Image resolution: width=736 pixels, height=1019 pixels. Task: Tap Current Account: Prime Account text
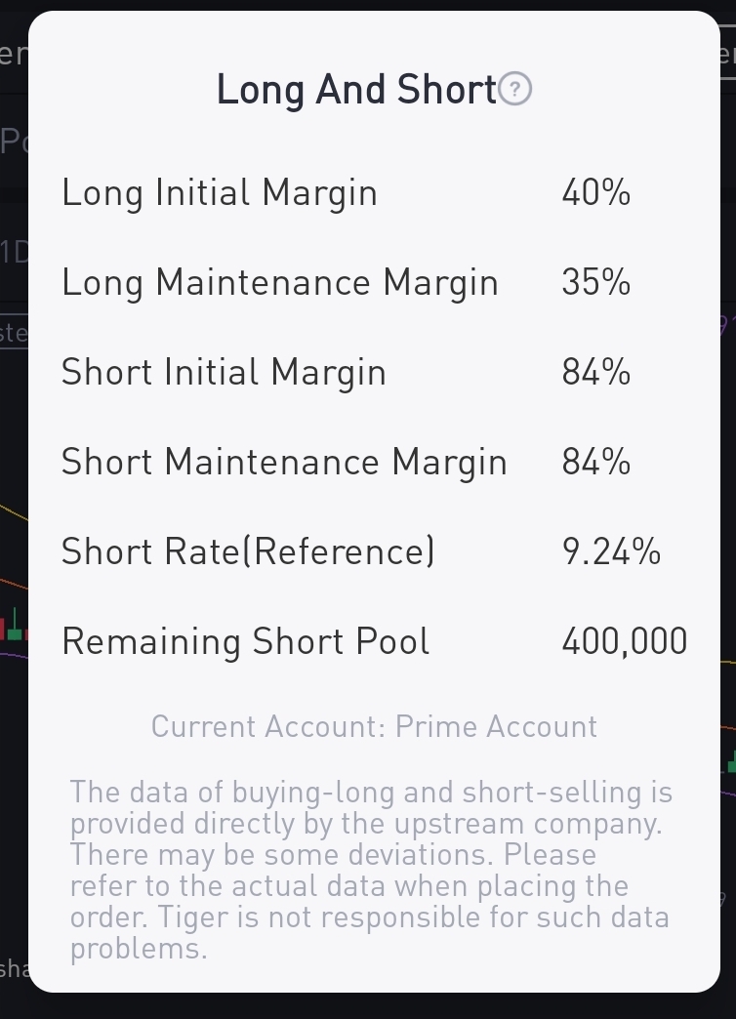tap(374, 726)
